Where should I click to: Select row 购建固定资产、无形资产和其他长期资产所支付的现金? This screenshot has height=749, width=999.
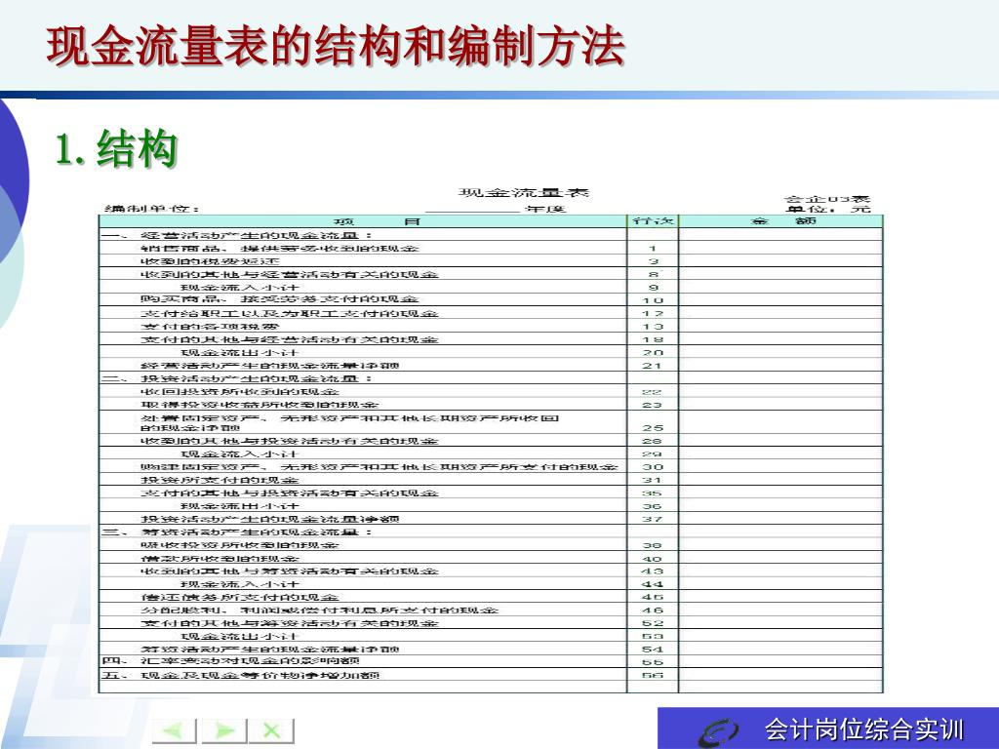pyautogui.click(x=491, y=467)
